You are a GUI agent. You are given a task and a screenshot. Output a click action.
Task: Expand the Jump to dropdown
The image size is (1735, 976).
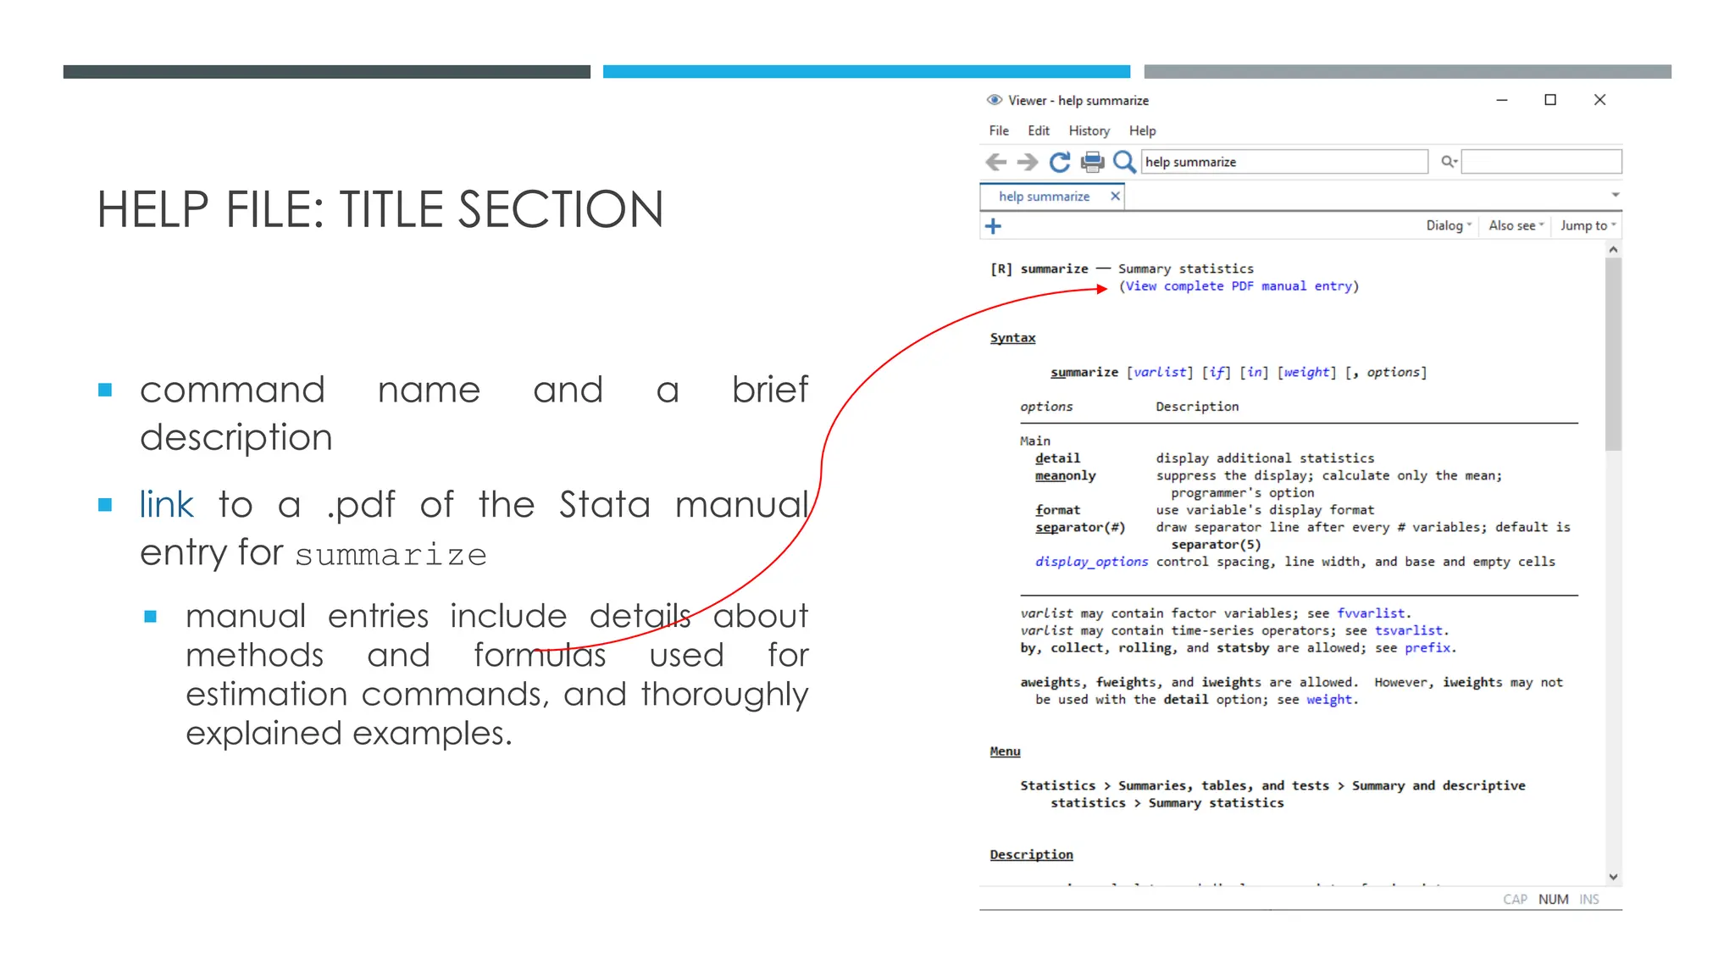(1588, 225)
